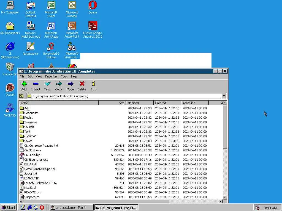Switch to untitled.bmp - Paint taskbar button
The height and width of the screenshot is (211, 282).
pos(72,208)
